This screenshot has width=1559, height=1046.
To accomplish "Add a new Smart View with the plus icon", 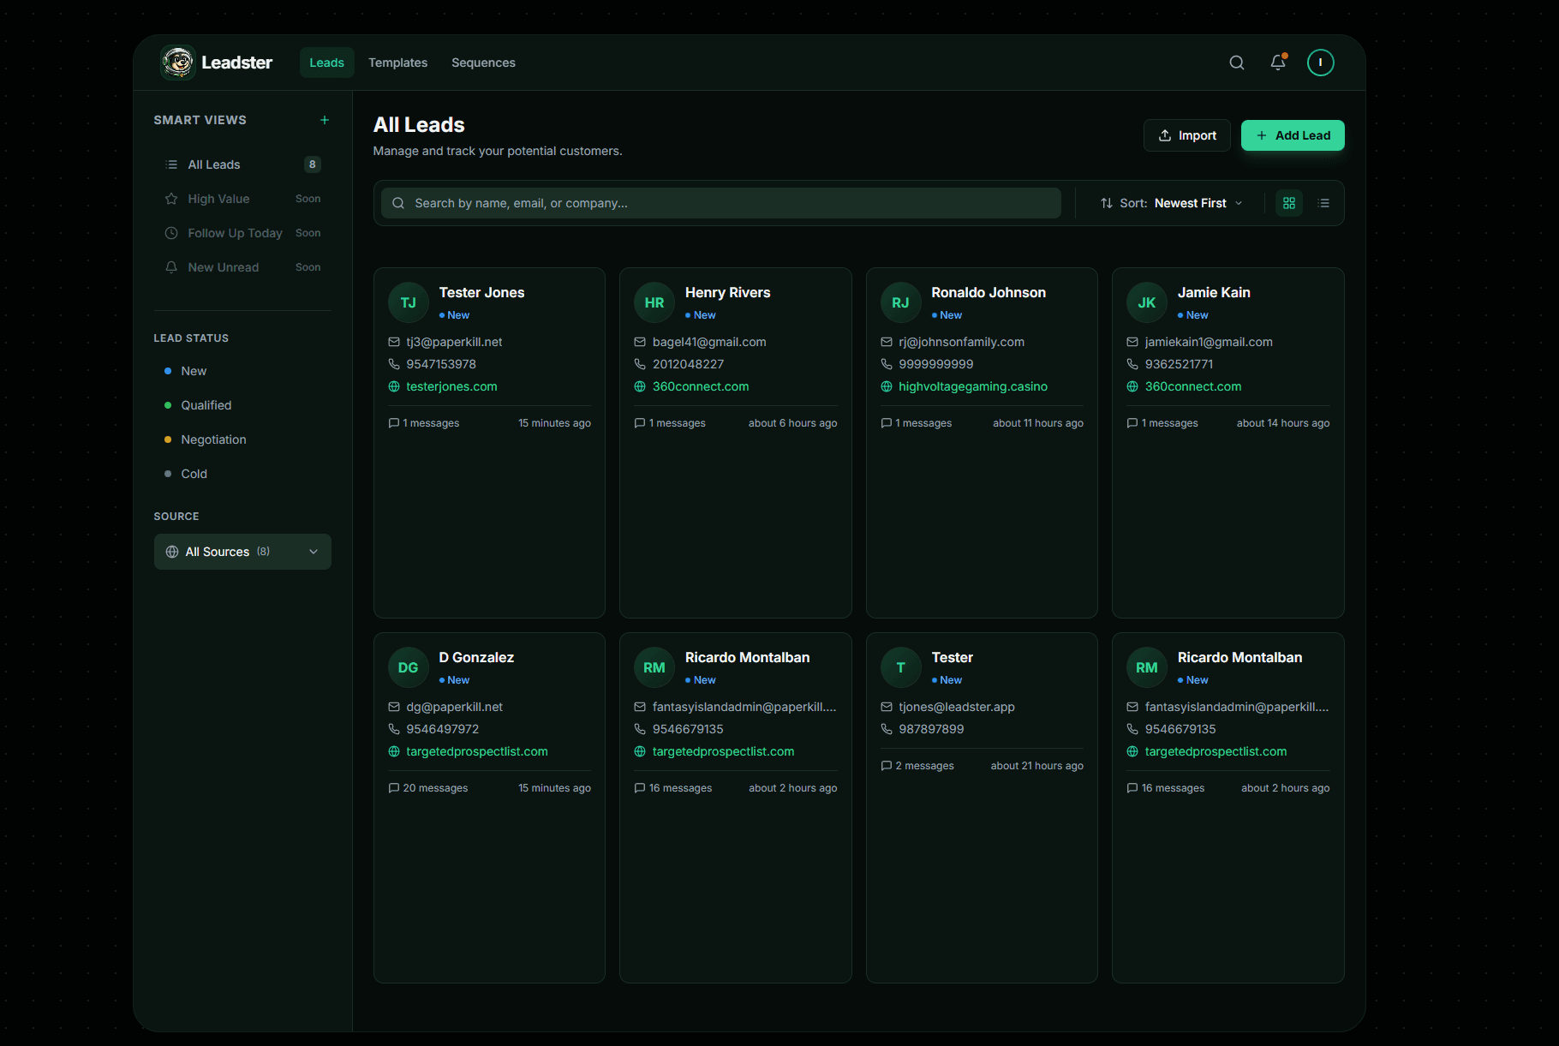I will click(x=325, y=120).
